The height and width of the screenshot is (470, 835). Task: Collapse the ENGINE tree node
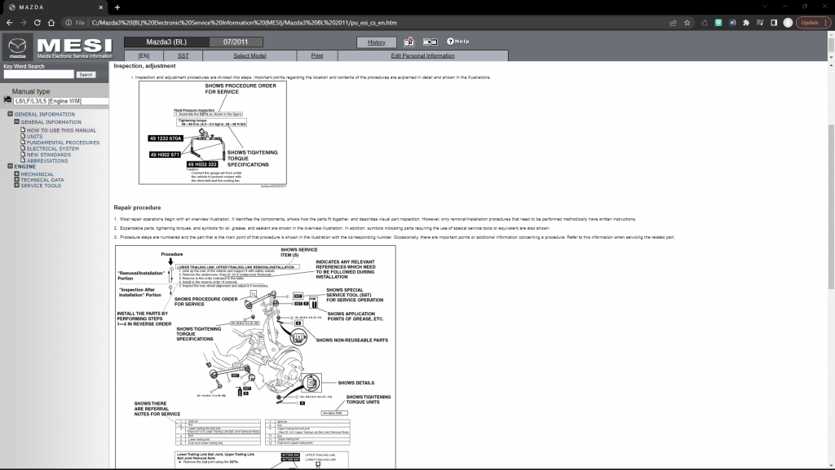pos(10,166)
